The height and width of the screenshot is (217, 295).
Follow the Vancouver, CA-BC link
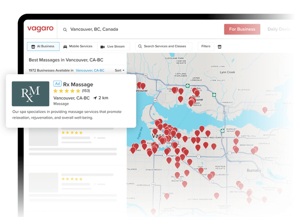point(90,70)
